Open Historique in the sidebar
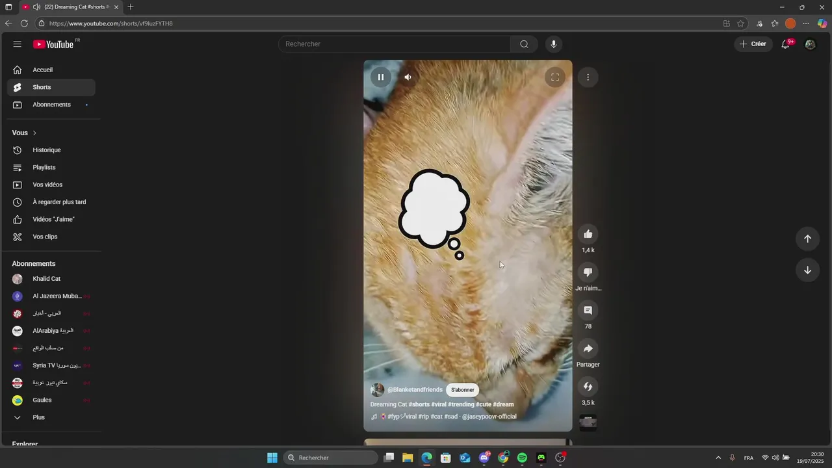Image resolution: width=832 pixels, height=468 pixels. coord(51,150)
